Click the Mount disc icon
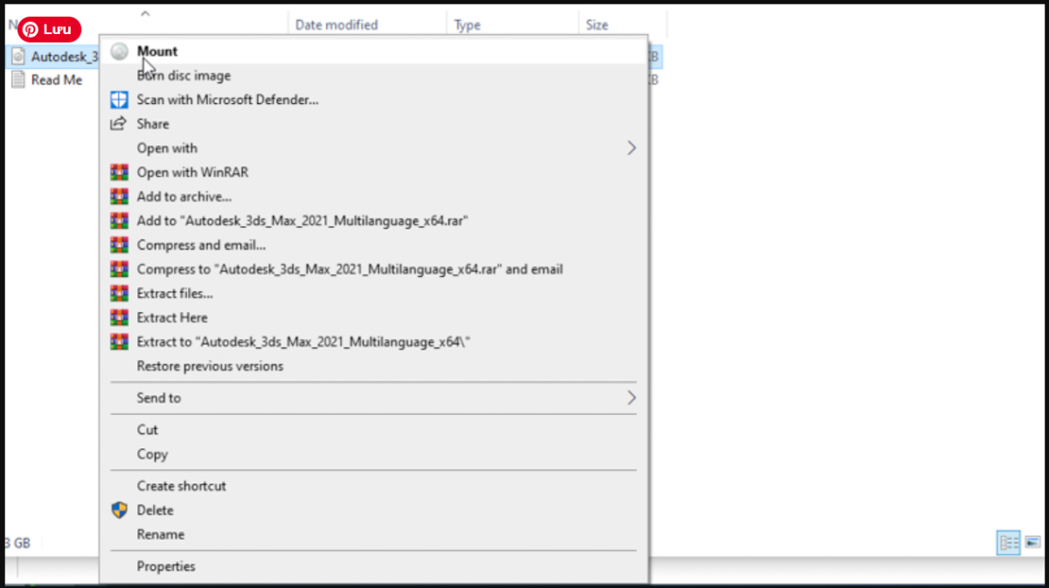1049x588 pixels. point(120,52)
